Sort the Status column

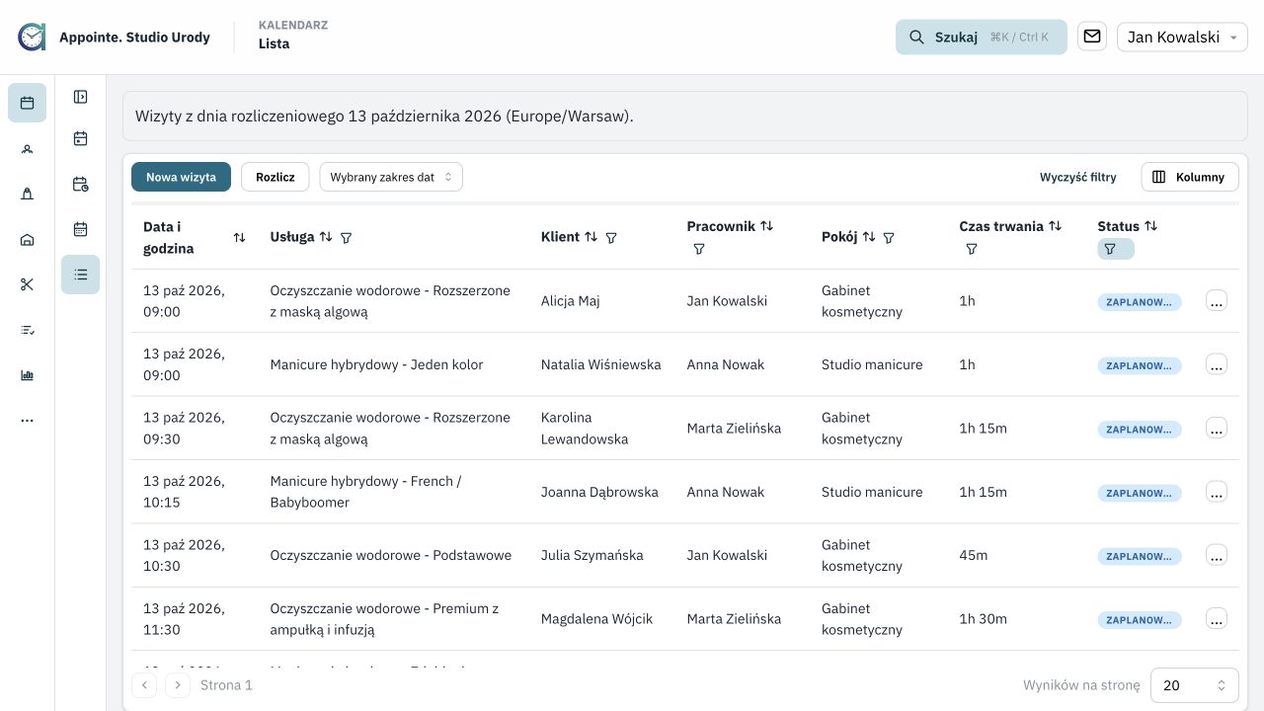tap(1150, 226)
